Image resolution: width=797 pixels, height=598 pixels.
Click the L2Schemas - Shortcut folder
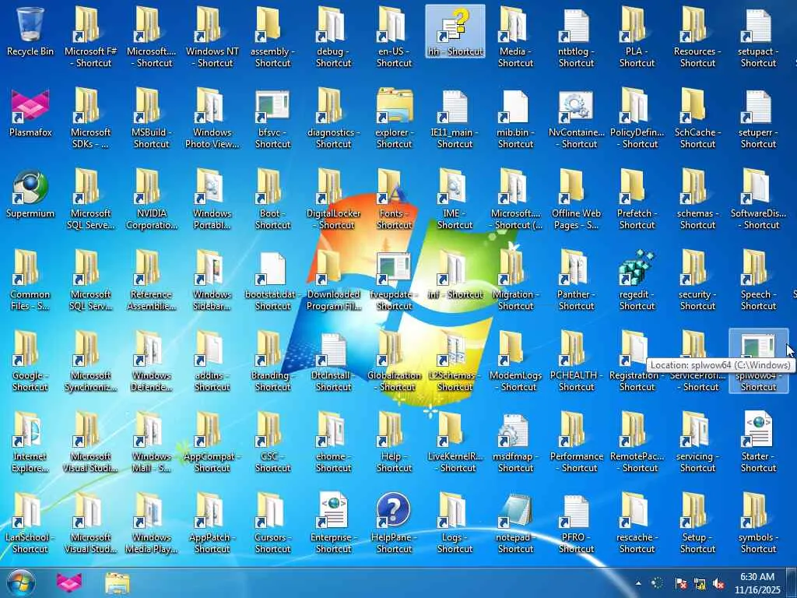(x=455, y=361)
